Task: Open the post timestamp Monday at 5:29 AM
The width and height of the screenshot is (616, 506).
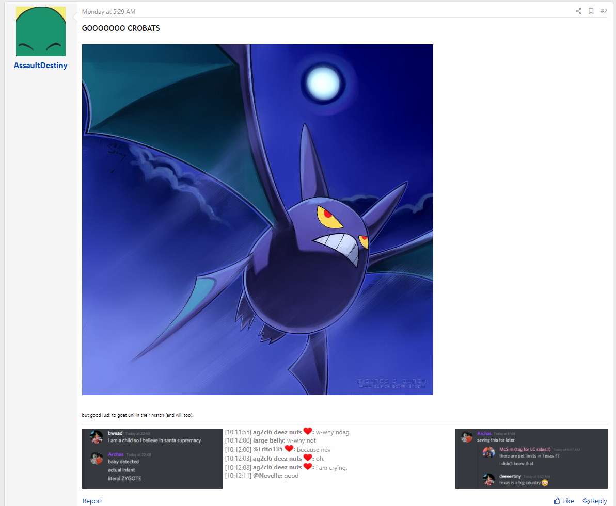Action: (108, 12)
